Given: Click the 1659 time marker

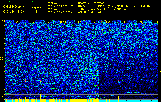Looking at the screenshot, I should [139, 22].
